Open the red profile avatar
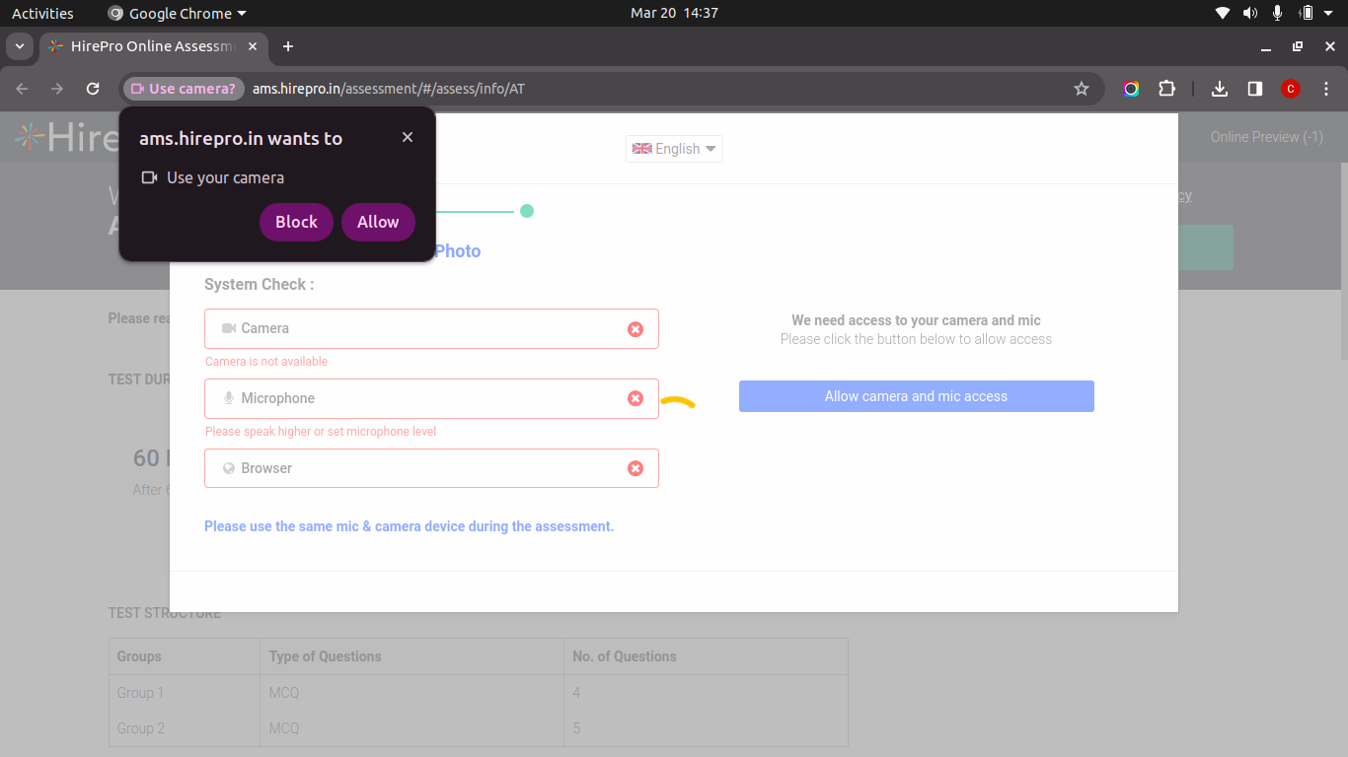This screenshot has width=1348, height=757. point(1291,89)
